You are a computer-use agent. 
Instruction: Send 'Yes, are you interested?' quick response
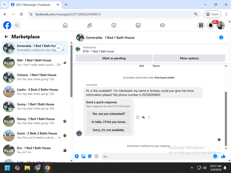pyautogui.click(x=109, y=113)
